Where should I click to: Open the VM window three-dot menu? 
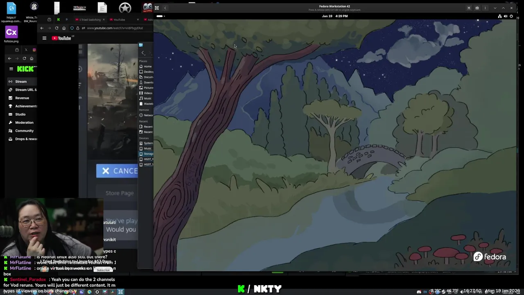(485, 8)
